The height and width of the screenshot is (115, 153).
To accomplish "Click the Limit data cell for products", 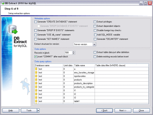I will pos(68,80).
